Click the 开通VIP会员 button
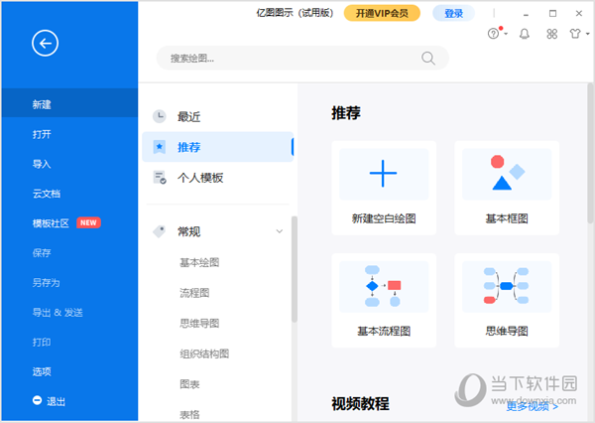The width and height of the screenshot is (595, 423). [x=382, y=13]
